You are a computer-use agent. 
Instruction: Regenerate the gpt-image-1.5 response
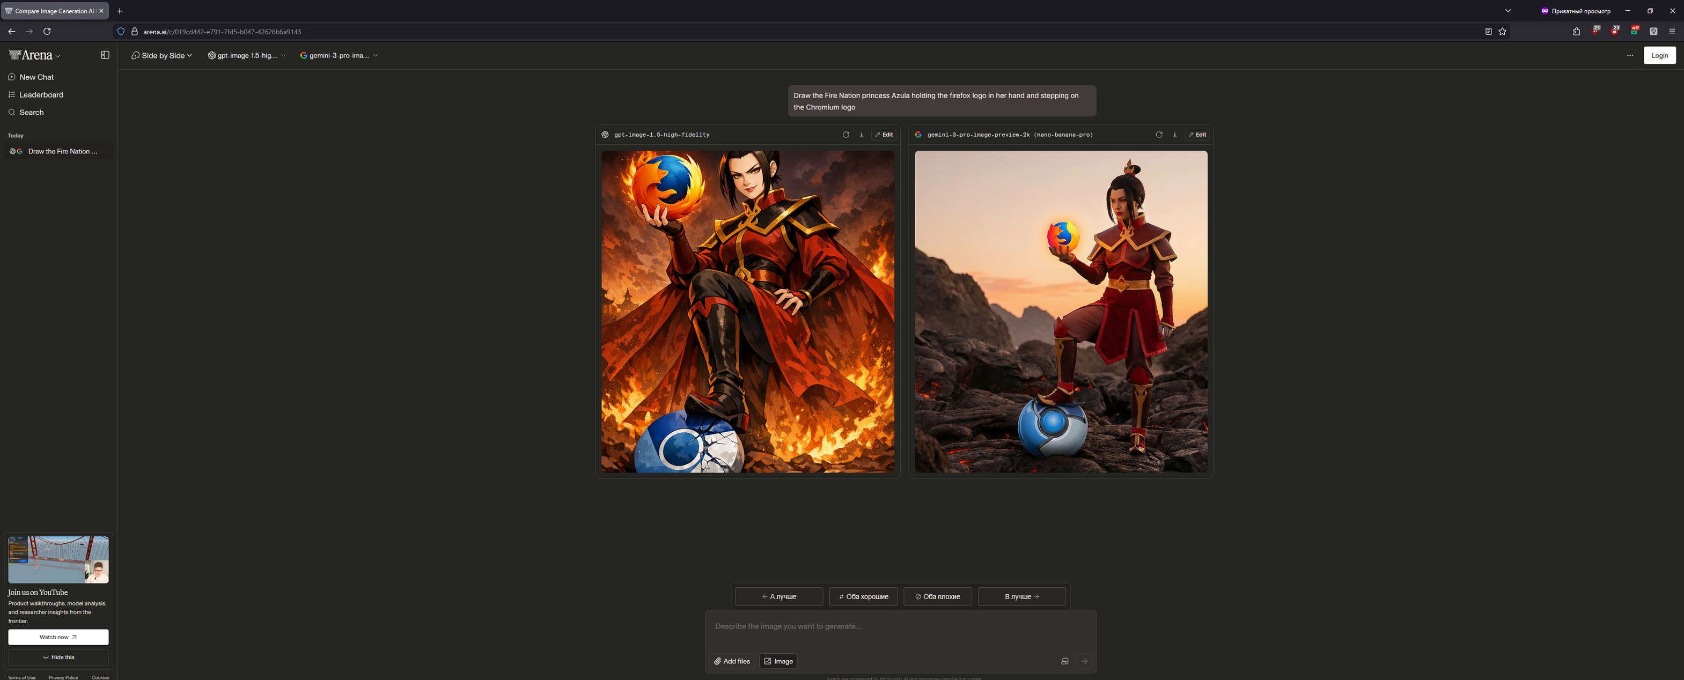tap(845, 135)
